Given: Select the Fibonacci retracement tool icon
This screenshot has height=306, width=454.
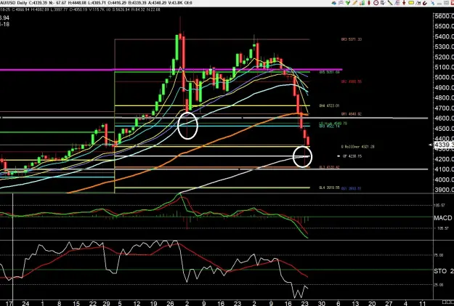Looking at the screenshot, I should pyautogui.click(x=397, y=3).
